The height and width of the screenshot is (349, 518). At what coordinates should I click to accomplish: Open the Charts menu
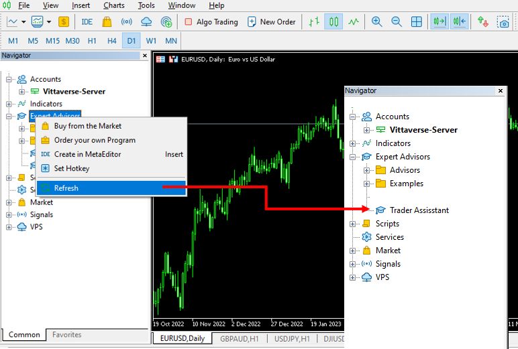click(114, 5)
